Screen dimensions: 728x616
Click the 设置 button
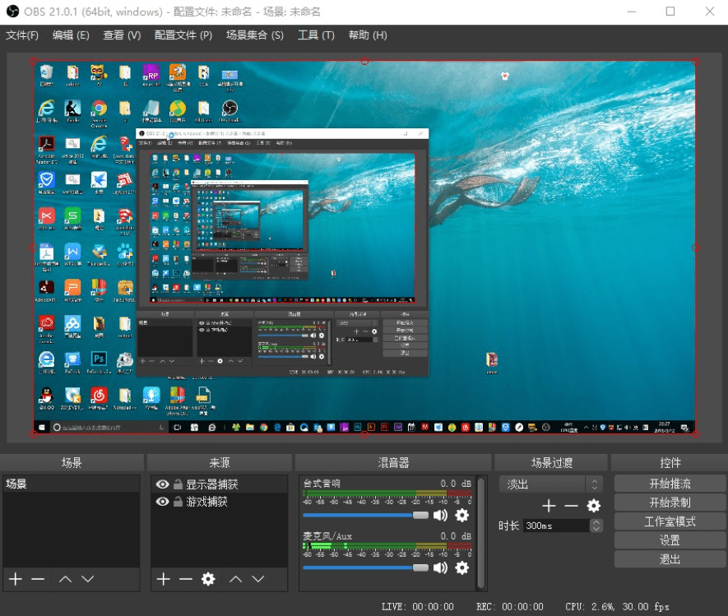670,540
